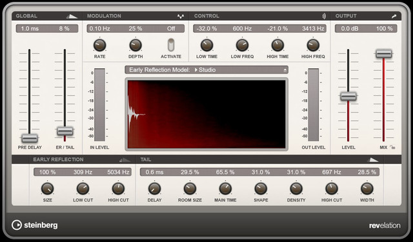Toggle the Mix lock icon
The width and height of the screenshot is (413, 242).
click(393, 147)
